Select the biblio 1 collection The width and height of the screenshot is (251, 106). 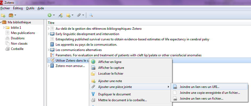tap(16, 28)
